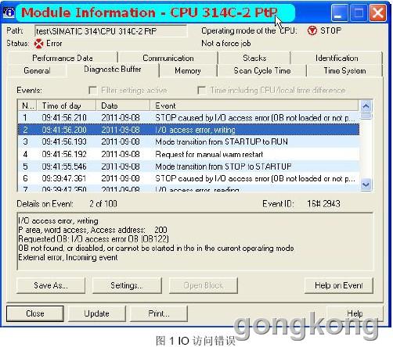Open the Scan Cycle Time tab

[x=262, y=70]
